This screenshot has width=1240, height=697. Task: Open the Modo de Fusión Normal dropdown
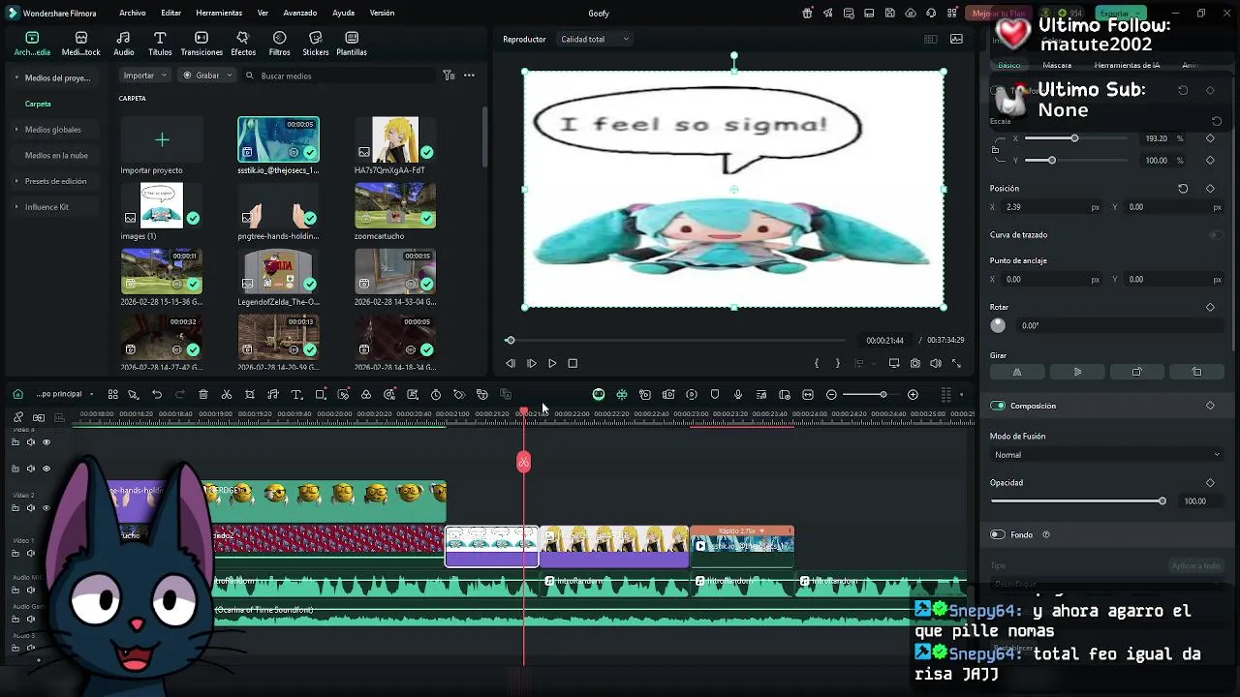tap(1106, 455)
